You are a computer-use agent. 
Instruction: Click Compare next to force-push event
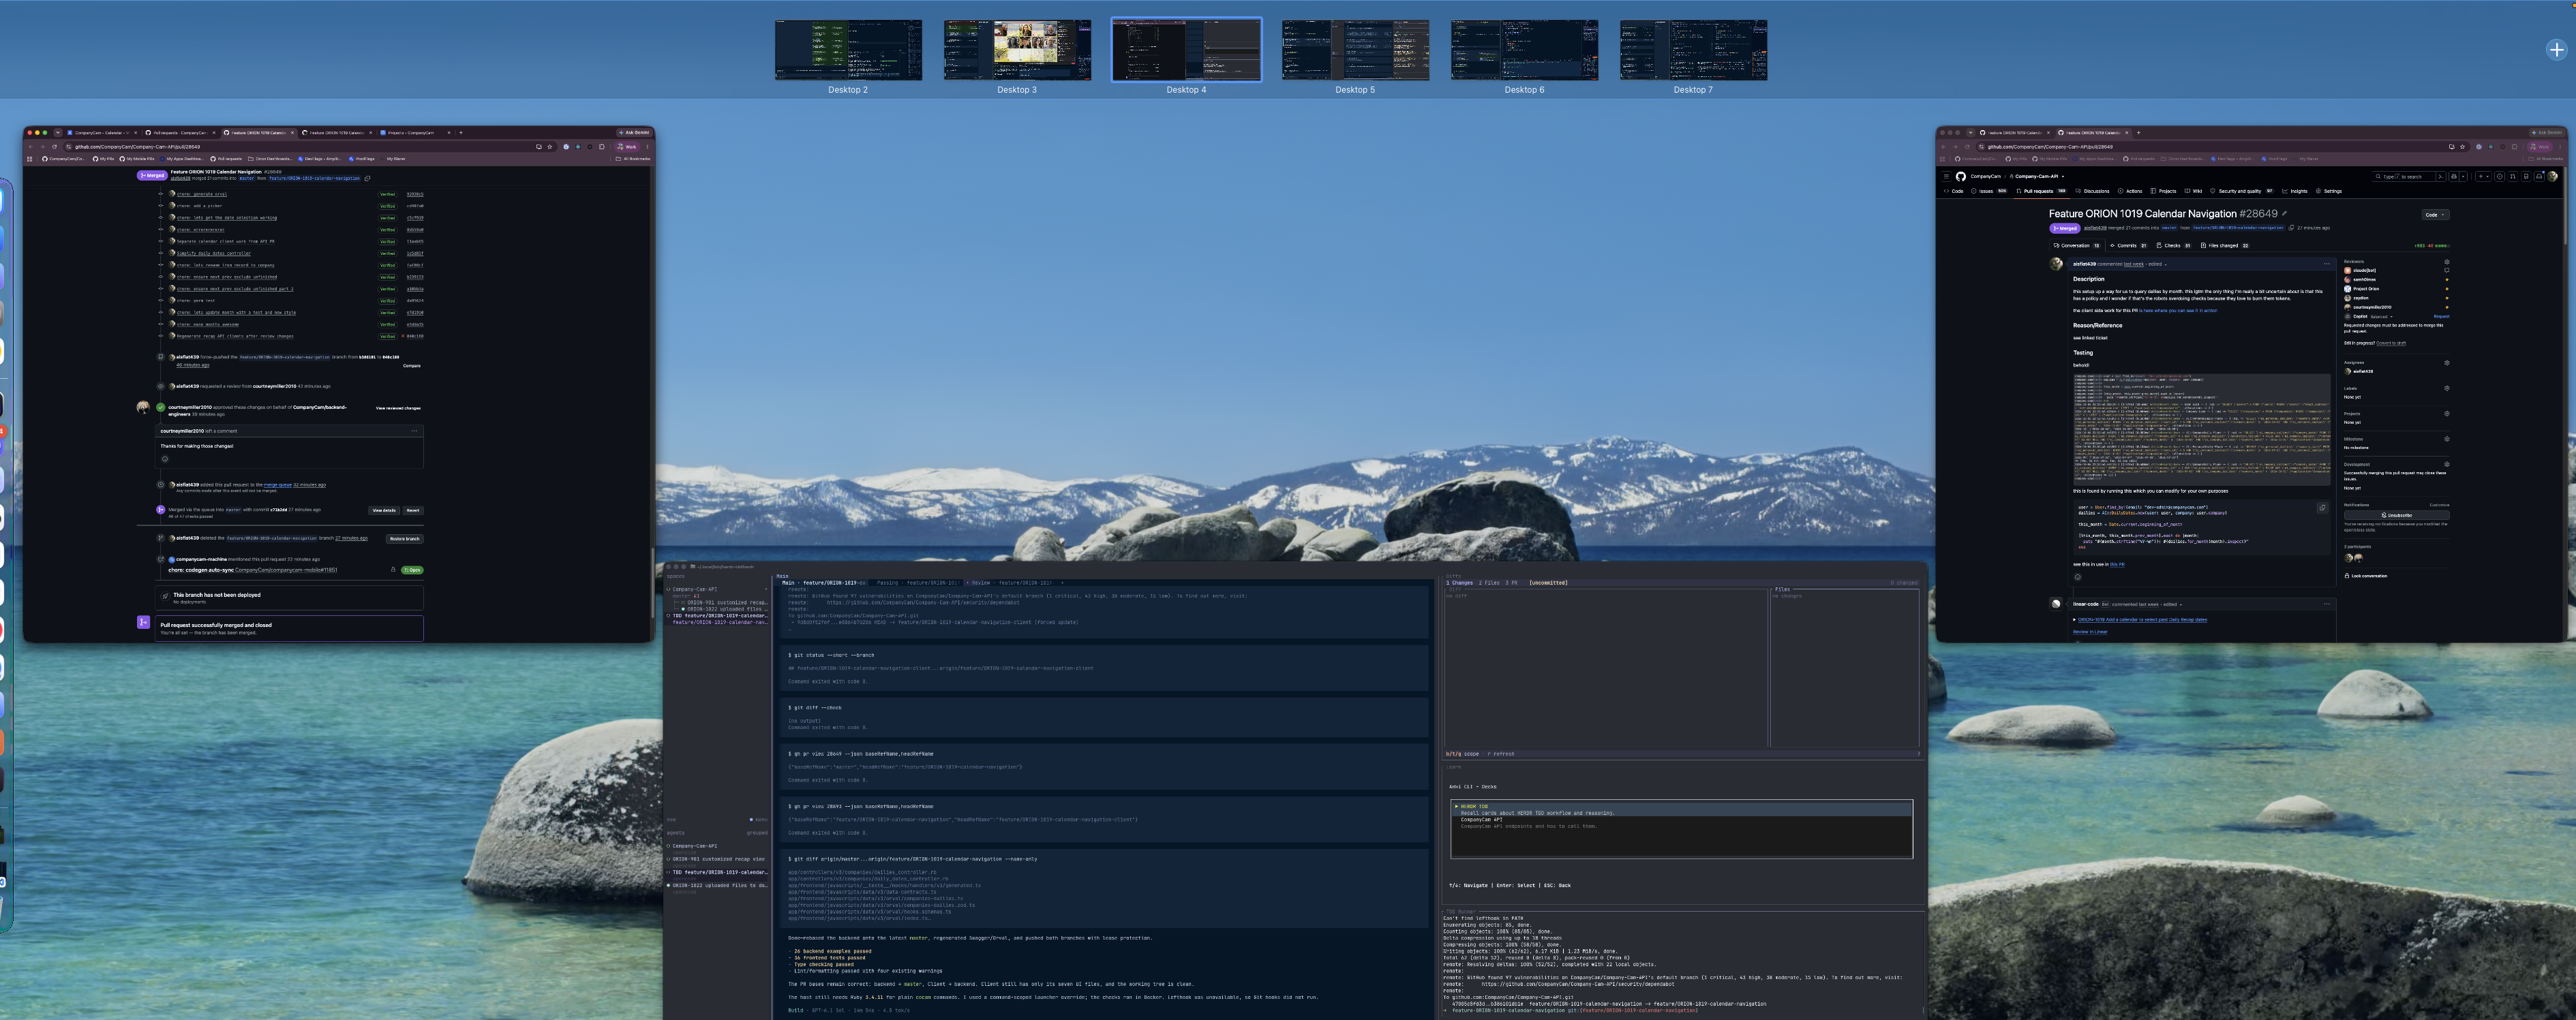pyautogui.click(x=412, y=366)
